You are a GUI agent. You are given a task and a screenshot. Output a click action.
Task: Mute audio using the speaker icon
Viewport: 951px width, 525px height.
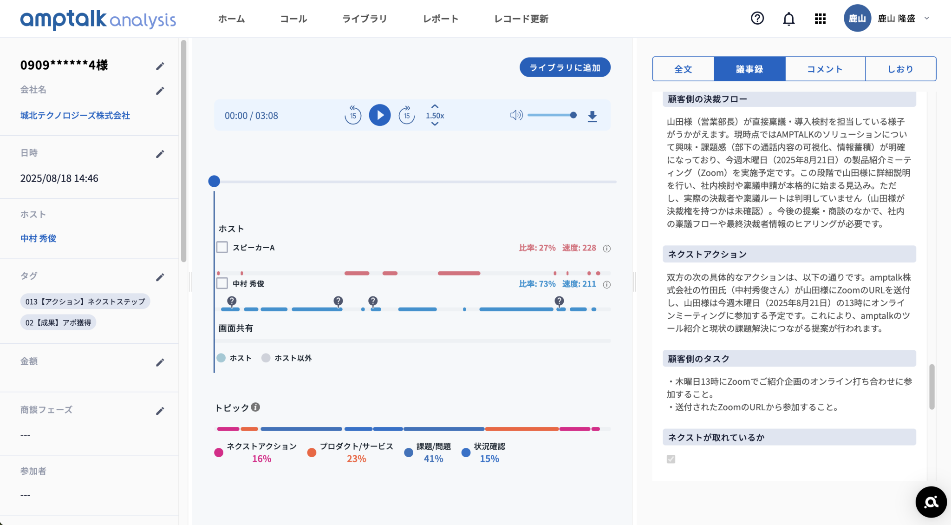(x=515, y=115)
